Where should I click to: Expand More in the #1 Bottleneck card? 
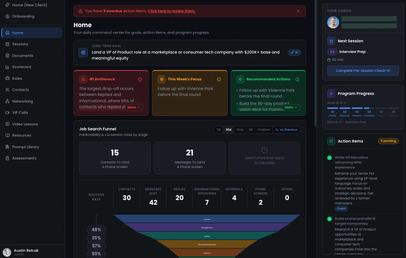coord(134,107)
